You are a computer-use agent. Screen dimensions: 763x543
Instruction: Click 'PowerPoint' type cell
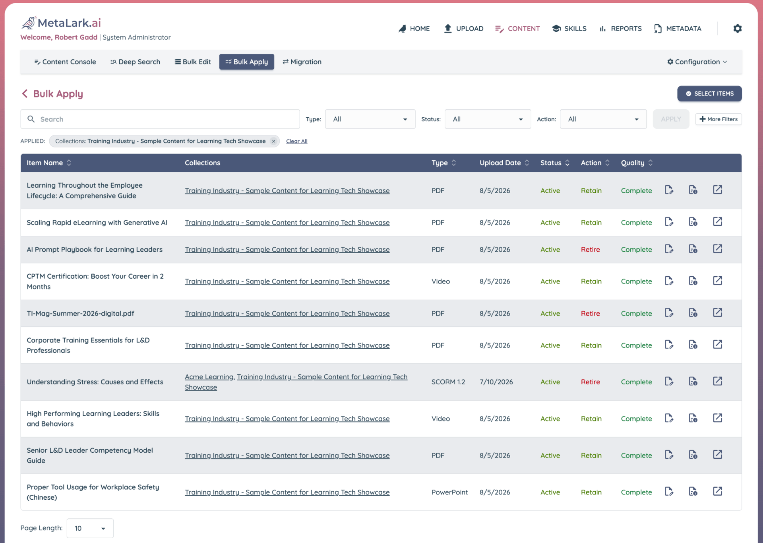coord(449,492)
